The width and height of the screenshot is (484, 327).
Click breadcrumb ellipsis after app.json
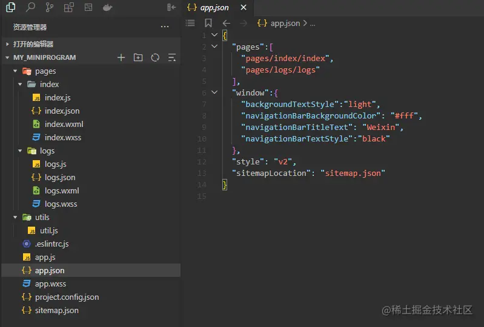[x=313, y=24]
